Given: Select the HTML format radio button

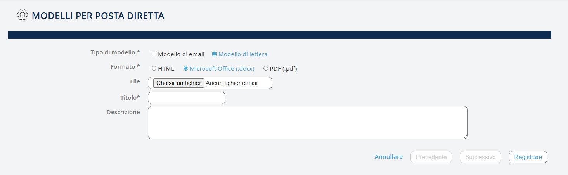Looking at the screenshot, I should click(154, 69).
